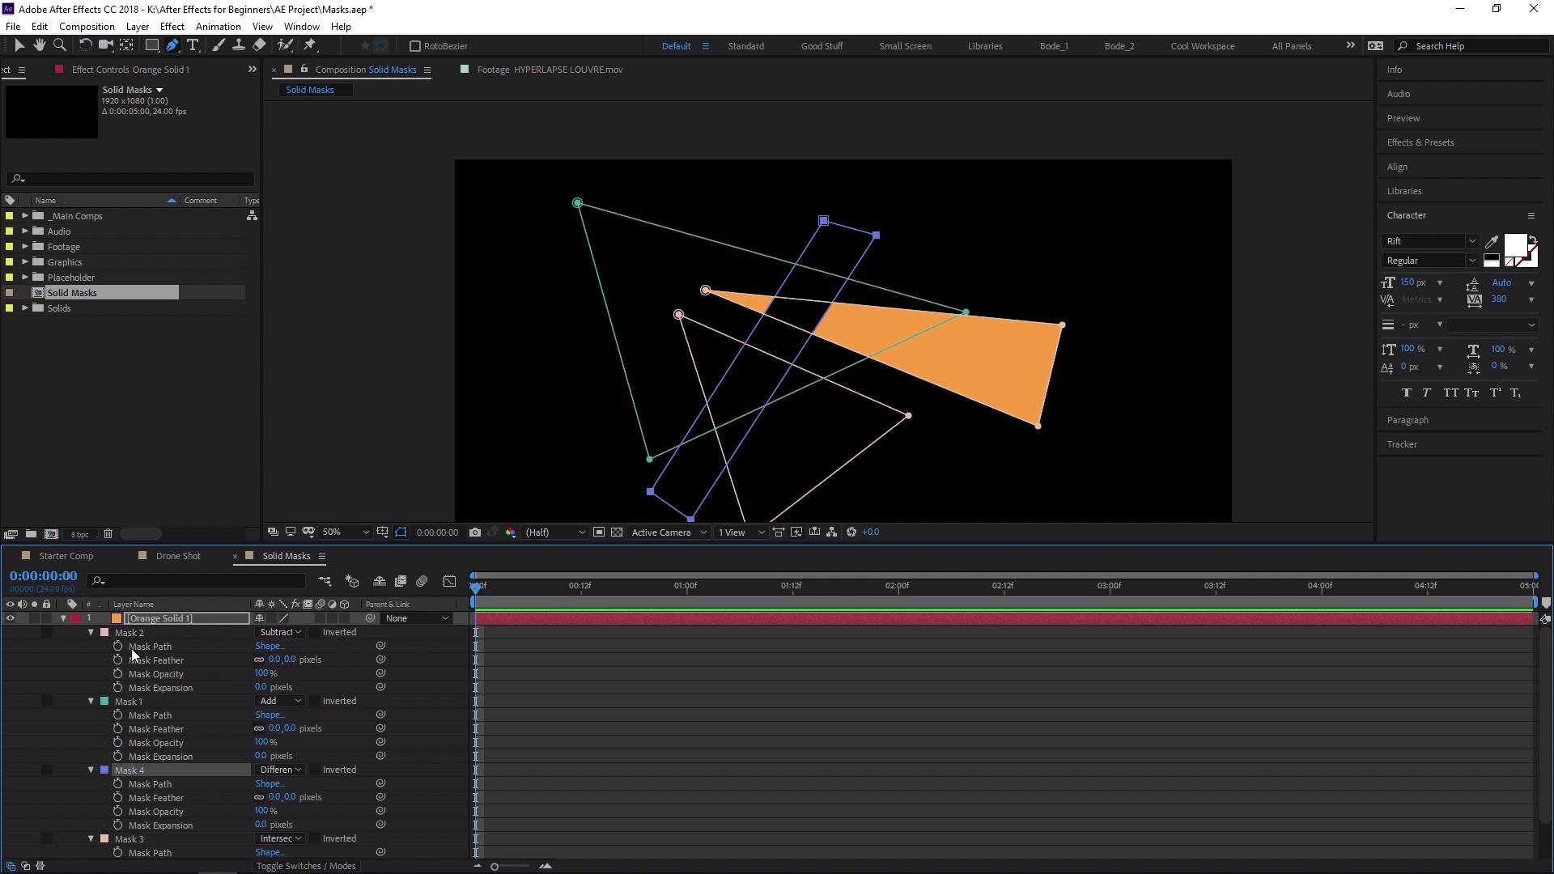
Task: Toggle Inverted checkbox for Mask 1
Action: click(315, 702)
